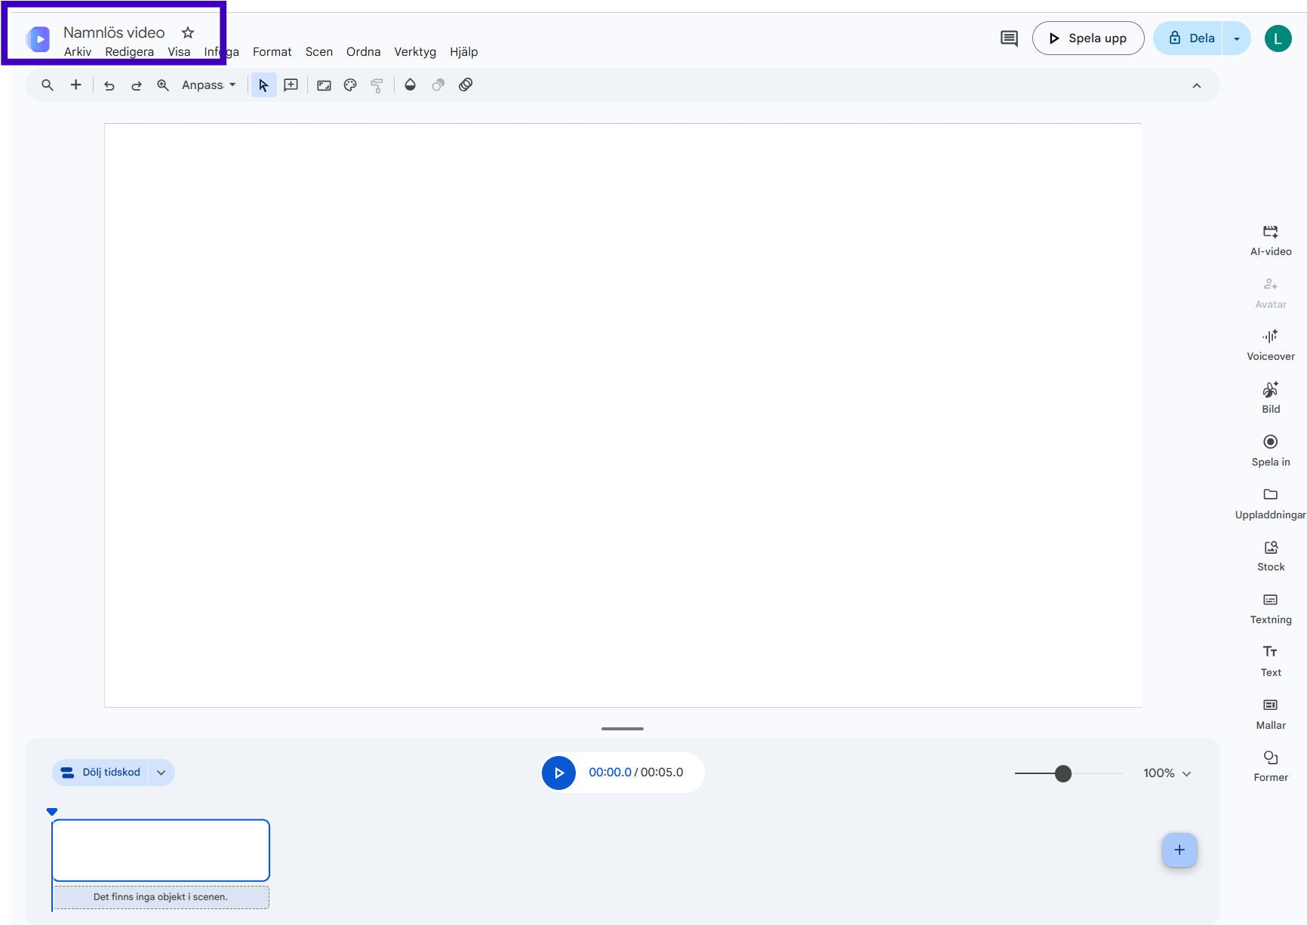This screenshot has width=1307, height=925.
Task: Click the search magnifier icon in toolbar
Action: [x=48, y=85]
